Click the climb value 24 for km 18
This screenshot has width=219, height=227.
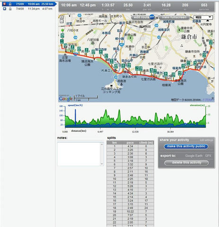(x=146, y=208)
